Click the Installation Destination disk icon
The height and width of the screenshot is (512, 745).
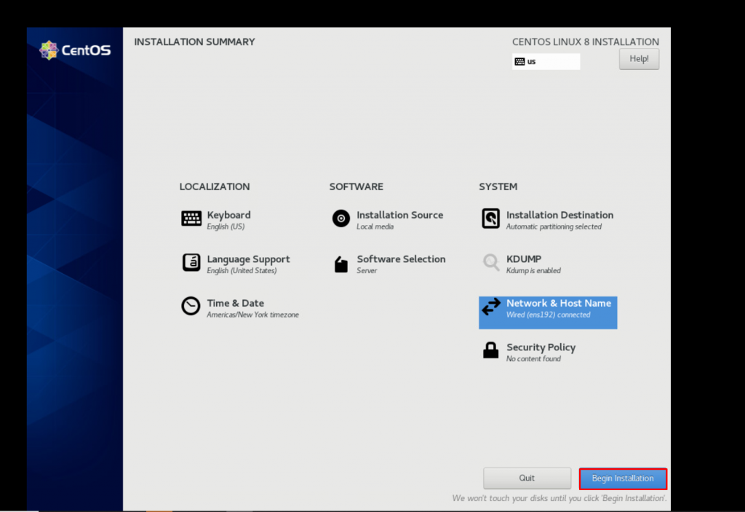[491, 218]
